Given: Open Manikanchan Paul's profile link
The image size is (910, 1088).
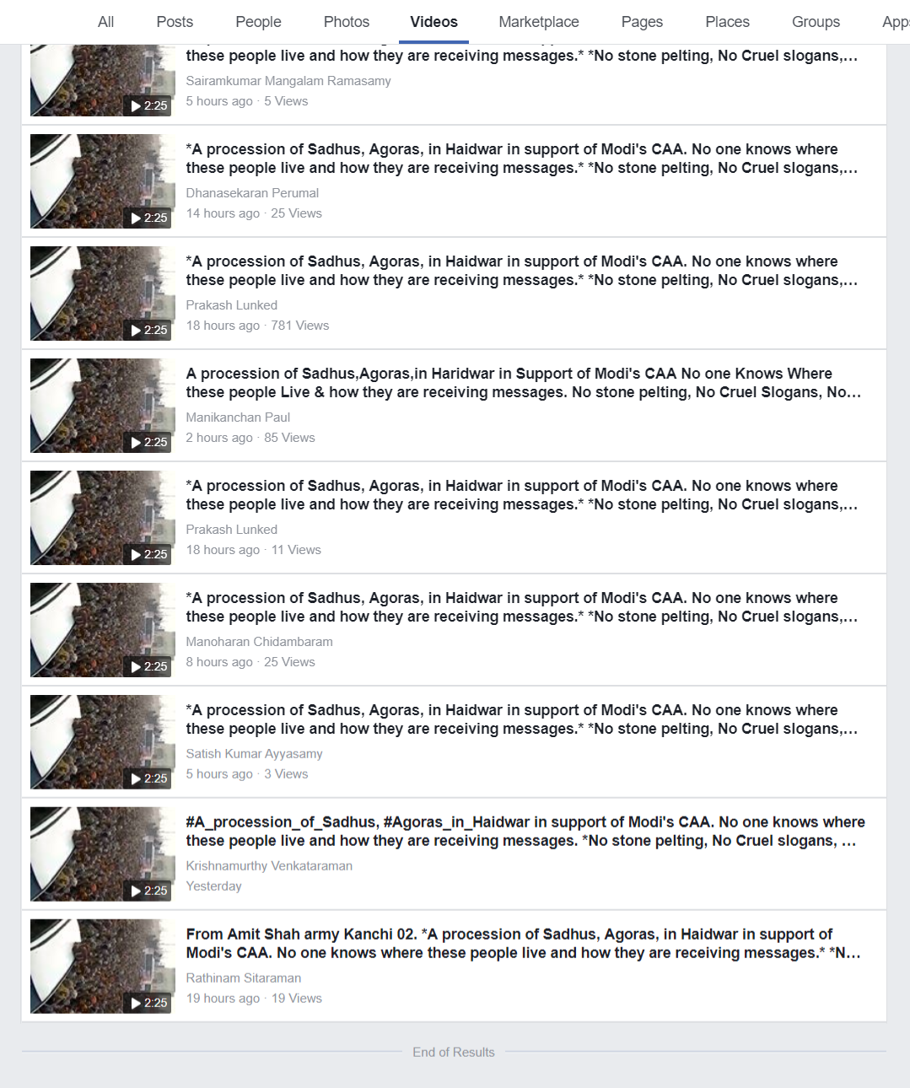Looking at the screenshot, I should 238,417.
